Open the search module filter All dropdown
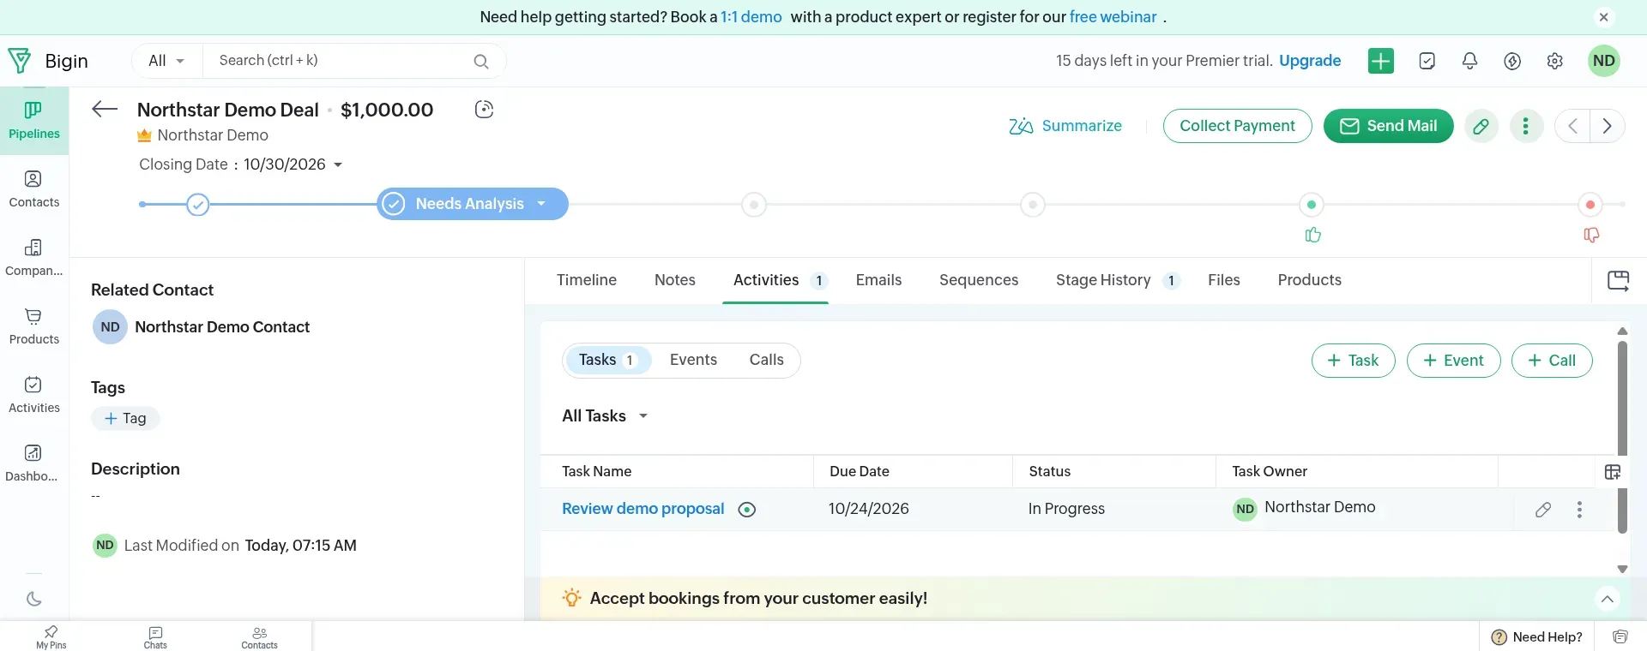The image size is (1647, 651). pos(166,61)
